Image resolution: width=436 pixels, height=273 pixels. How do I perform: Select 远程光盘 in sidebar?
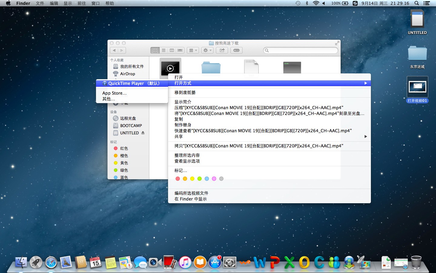click(x=128, y=118)
